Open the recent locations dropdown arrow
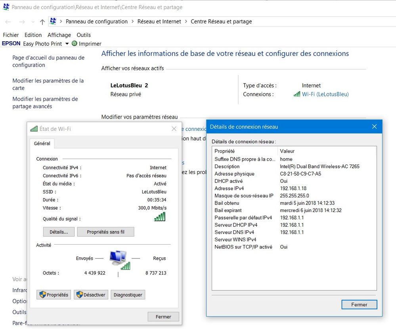Screen dimensions: 396x329 click(33, 22)
